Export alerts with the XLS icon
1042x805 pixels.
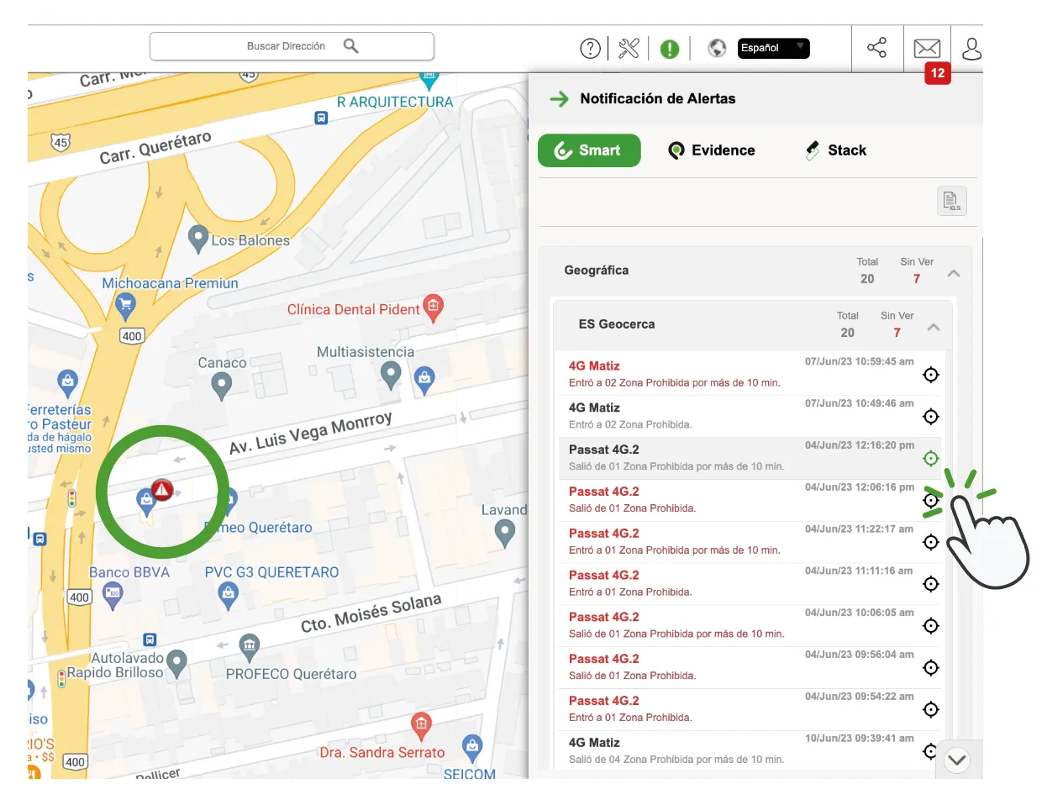(951, 201)
